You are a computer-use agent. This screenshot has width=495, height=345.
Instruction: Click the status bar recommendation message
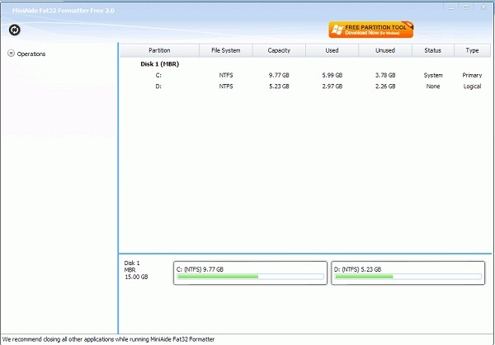(x=108, y=339)
